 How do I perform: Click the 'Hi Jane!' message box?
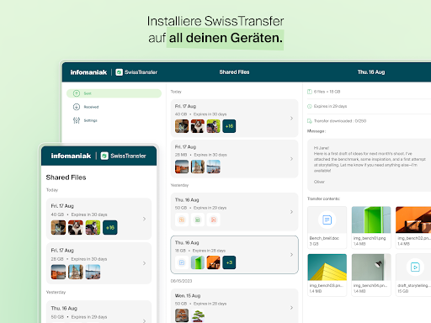pos(369,165)
